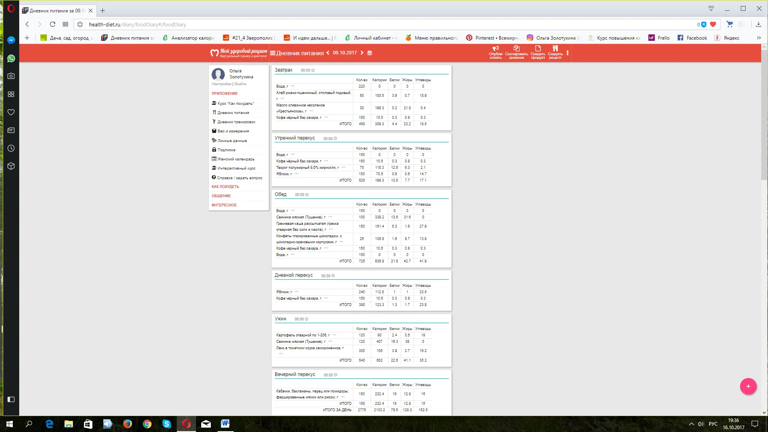Click the Выйти logout link

pyautogui.click(x=240, y=84)
